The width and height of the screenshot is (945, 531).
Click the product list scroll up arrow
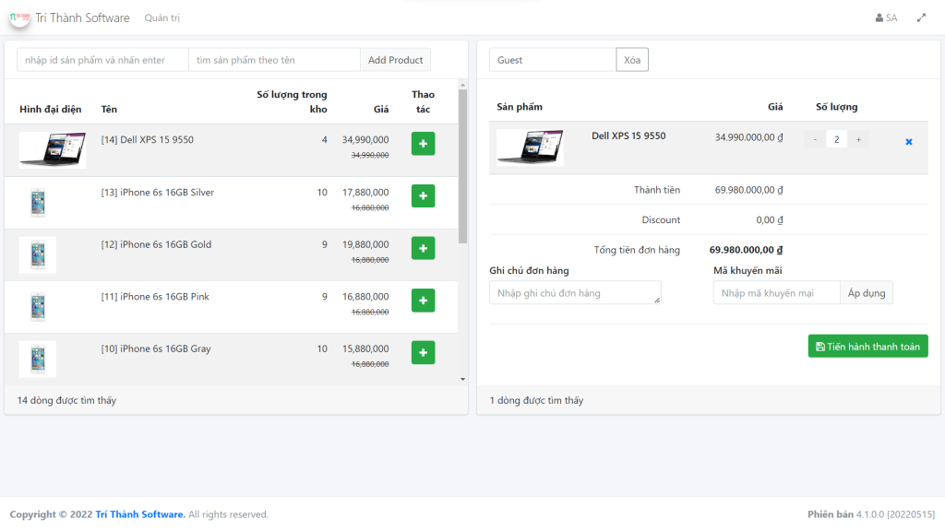pyautogui.click(x=463, y=84)
